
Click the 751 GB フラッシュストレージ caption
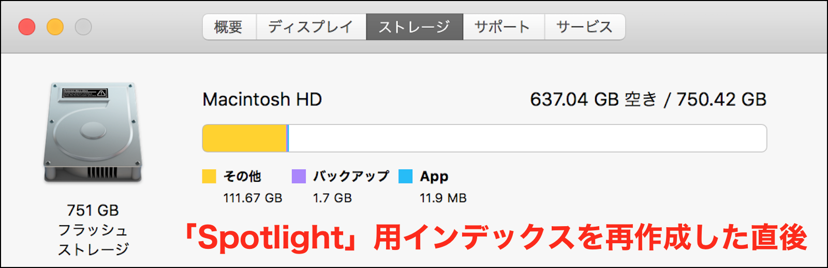coord(93,230)
